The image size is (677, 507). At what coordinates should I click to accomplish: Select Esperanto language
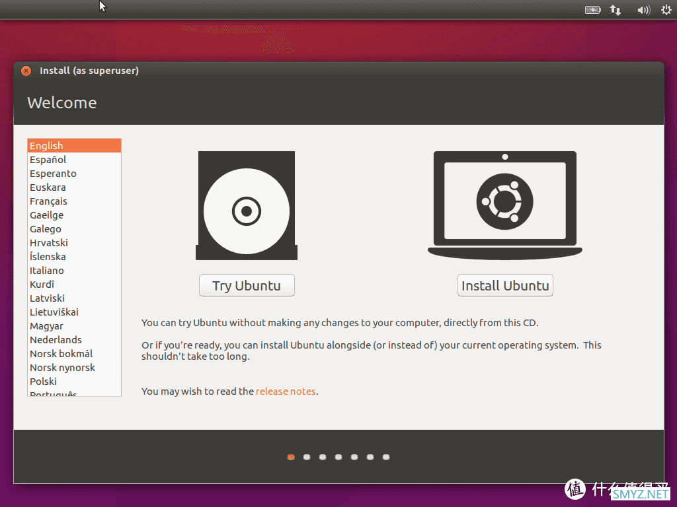tap(74, 174)
